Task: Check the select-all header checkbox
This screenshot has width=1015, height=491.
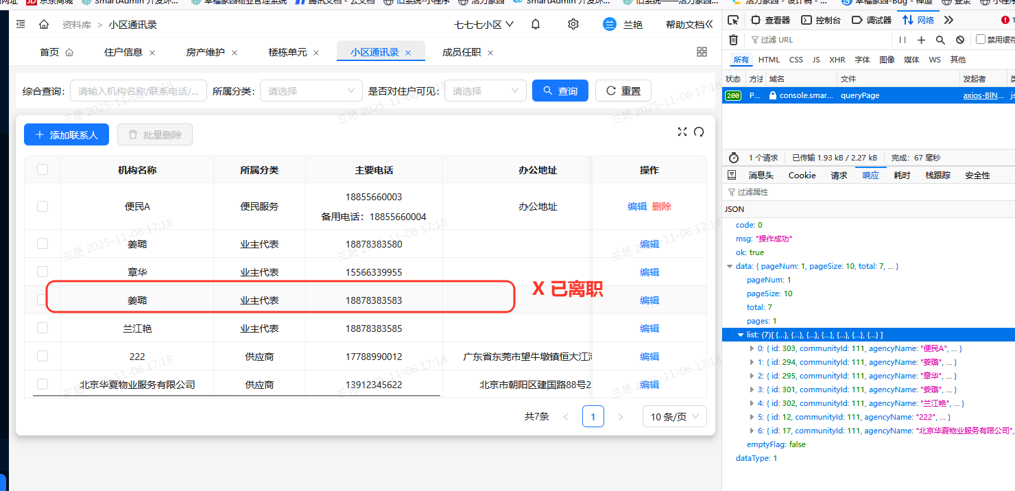Action: pyautogui.click(x=43, y=169)
